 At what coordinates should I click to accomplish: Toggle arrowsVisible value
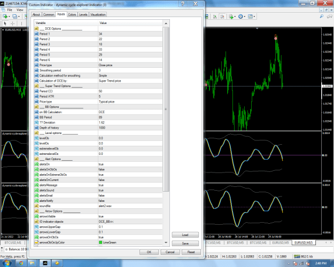(130, 216)
